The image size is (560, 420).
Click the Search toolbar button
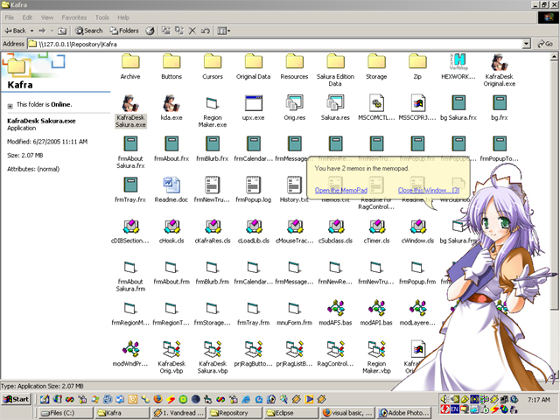coord(87,31)
